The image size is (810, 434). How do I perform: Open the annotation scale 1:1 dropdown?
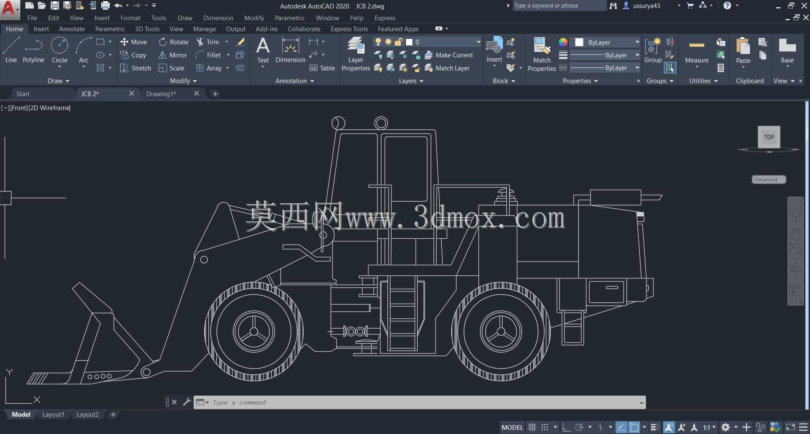click(710, 427)
